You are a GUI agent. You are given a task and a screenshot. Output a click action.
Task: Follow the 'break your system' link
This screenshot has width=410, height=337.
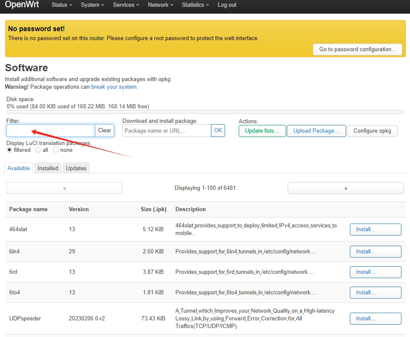pos(114,87)
